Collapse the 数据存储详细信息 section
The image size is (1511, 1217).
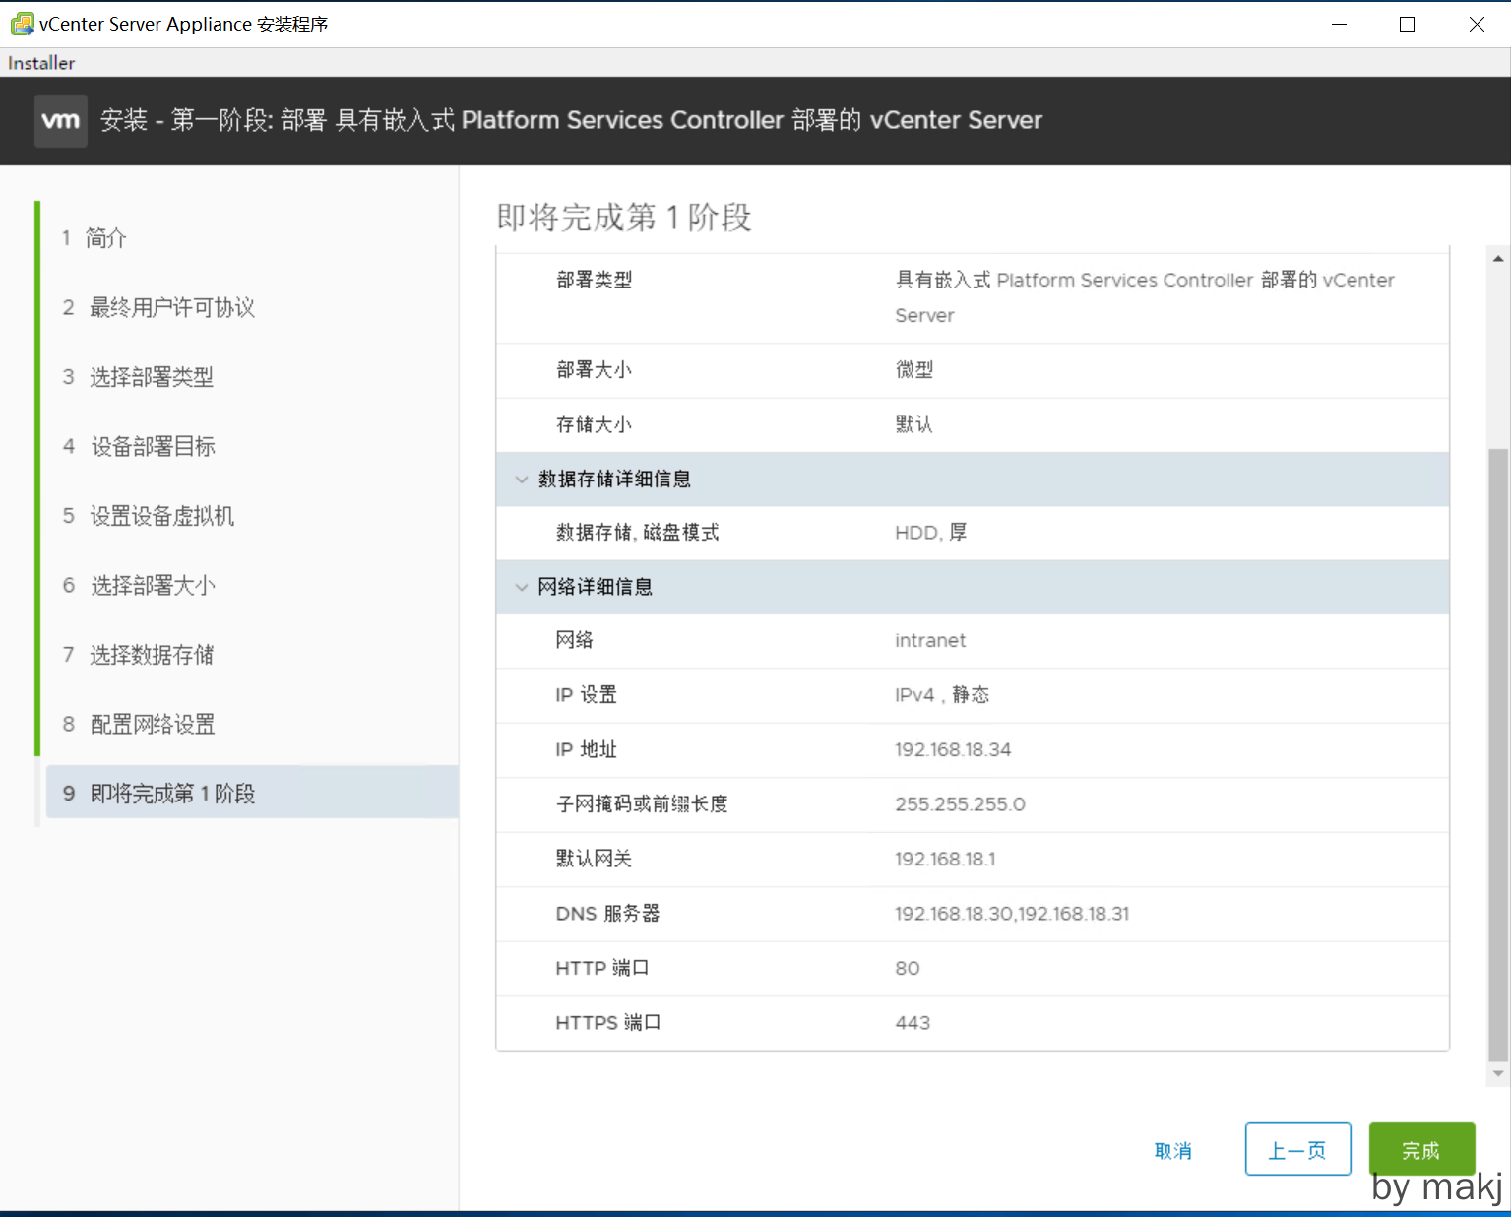(522, 480)
